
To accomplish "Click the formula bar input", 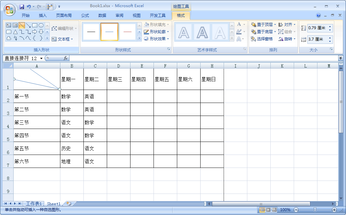I will tap(204, 58).
